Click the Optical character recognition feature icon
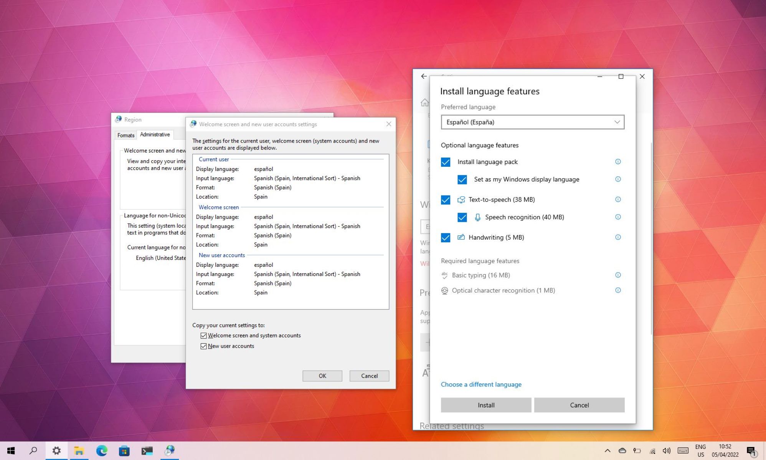766x460 pixels. [x=444, y=290]
